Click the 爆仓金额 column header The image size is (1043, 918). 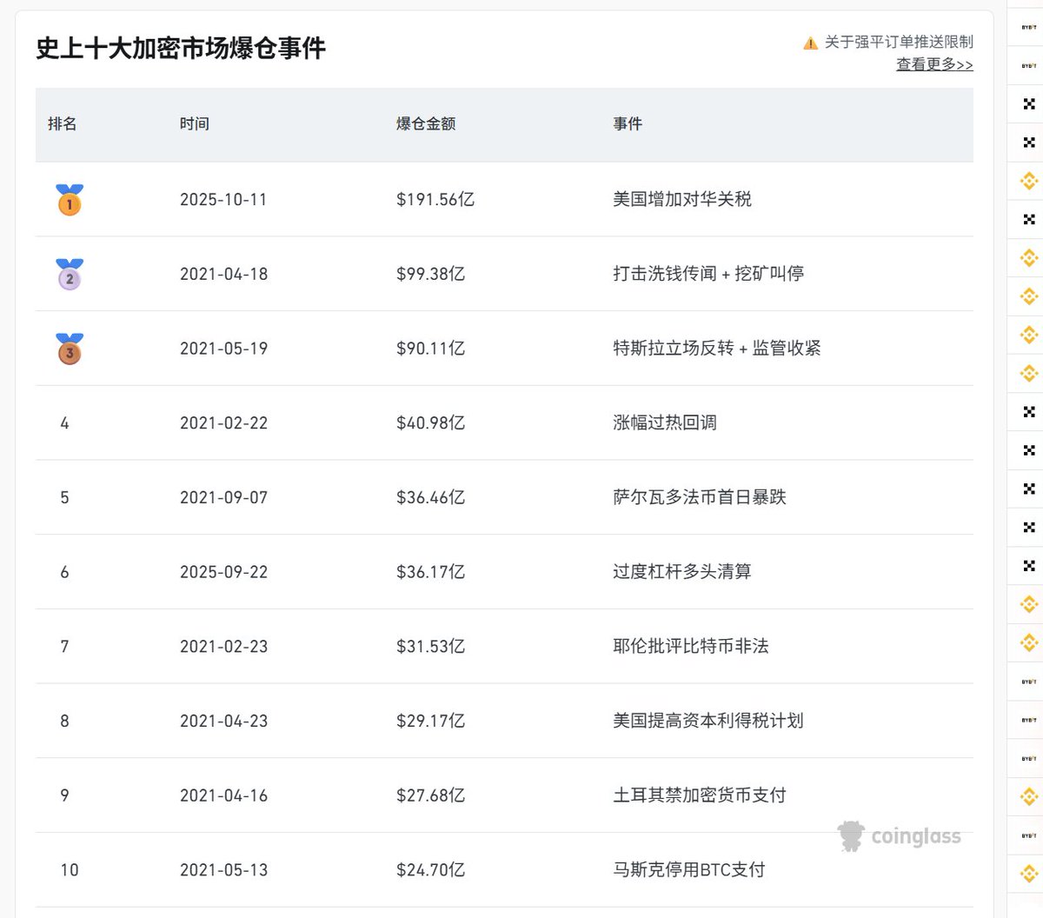[x=426, y=124]
